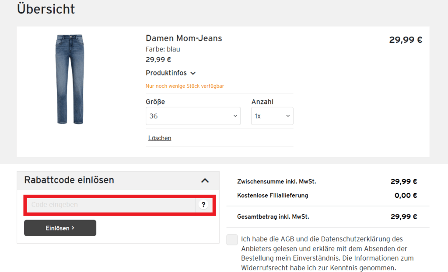
Task: Click the Gesamtbetrag 29,99 € value
Action: [x=404, y=217]
